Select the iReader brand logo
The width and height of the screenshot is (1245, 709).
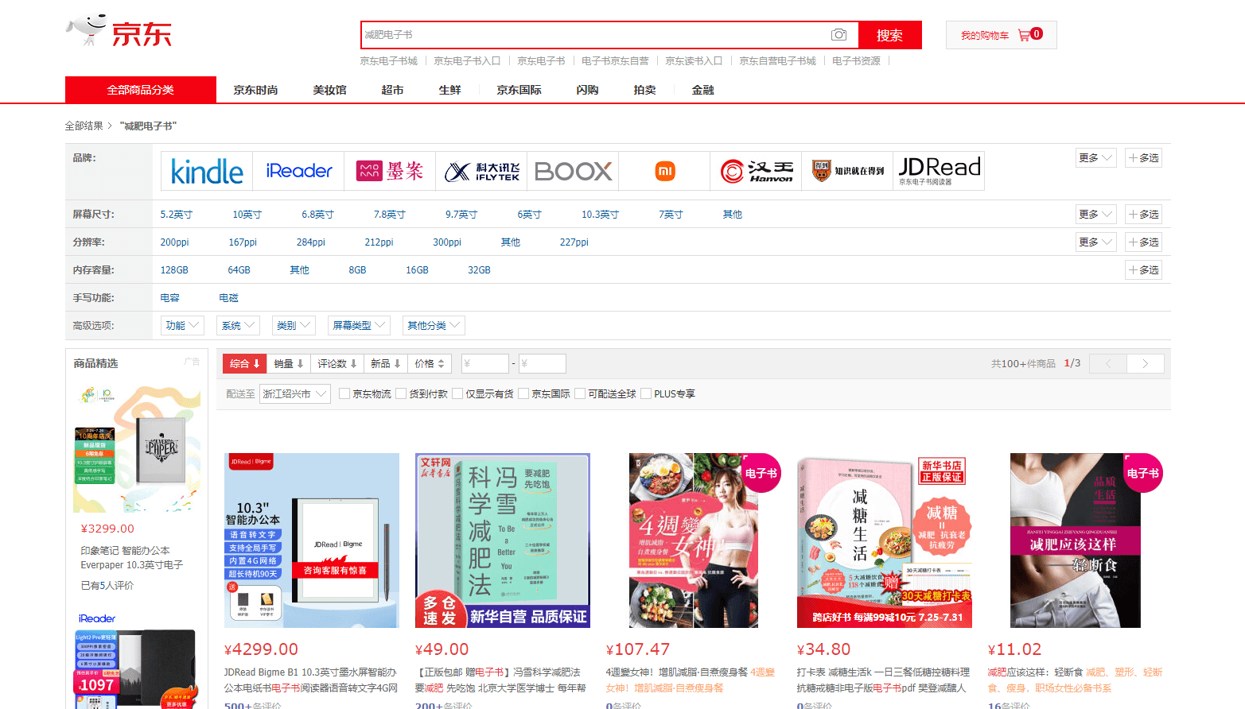298,171
